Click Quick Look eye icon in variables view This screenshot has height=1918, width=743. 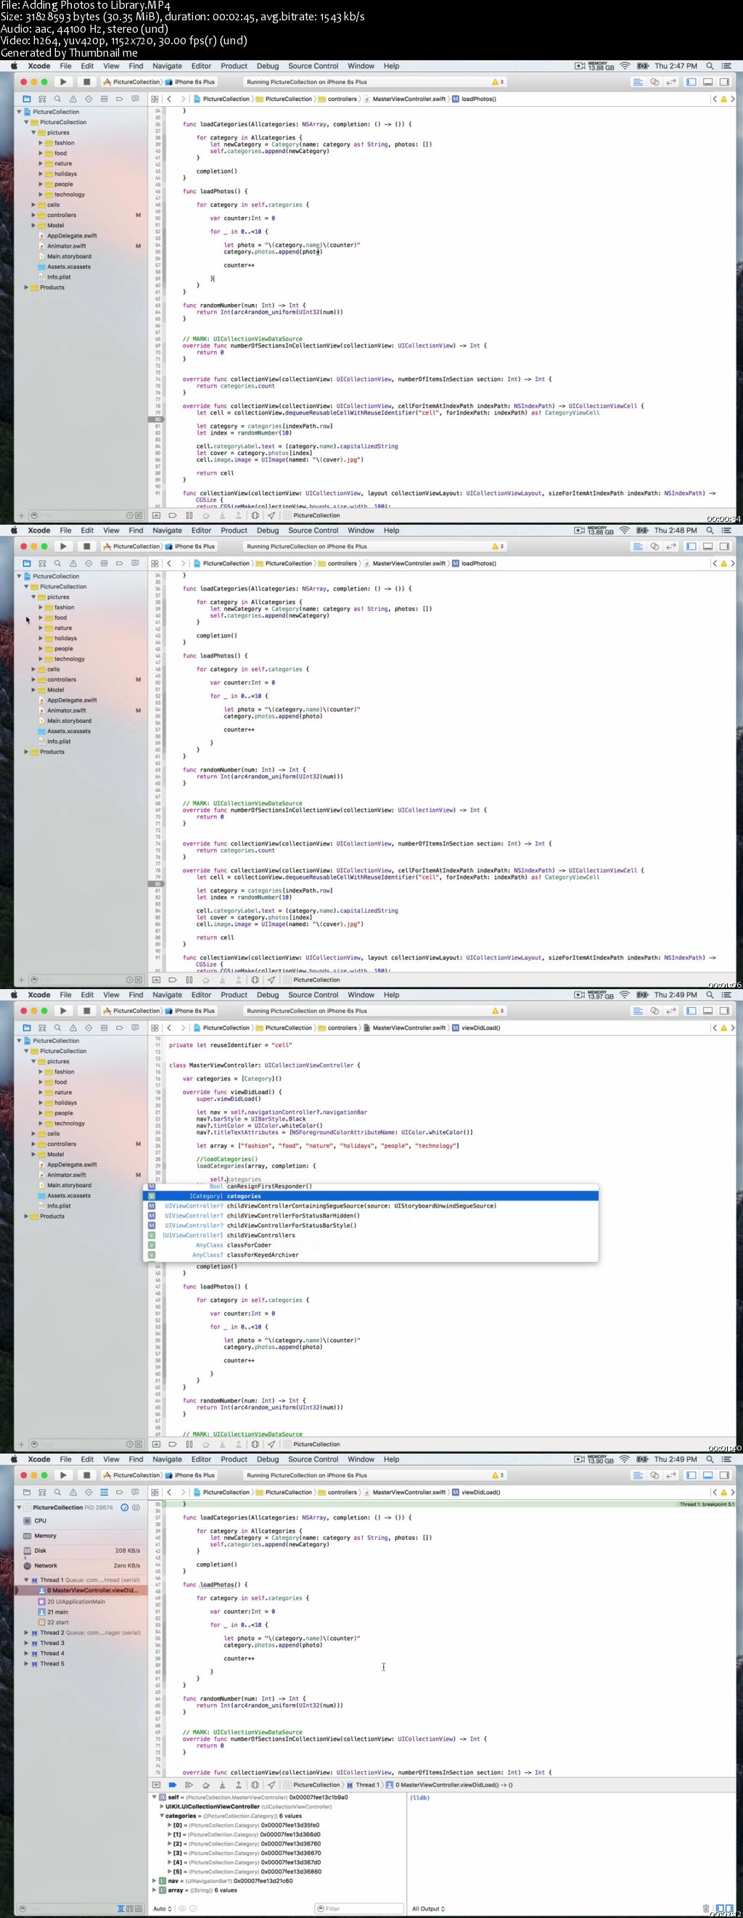181,1909
